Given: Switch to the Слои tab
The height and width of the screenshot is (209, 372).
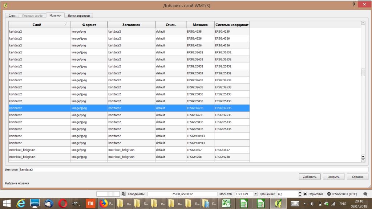Looking at the screenshot, I should (x=12, y=16).
